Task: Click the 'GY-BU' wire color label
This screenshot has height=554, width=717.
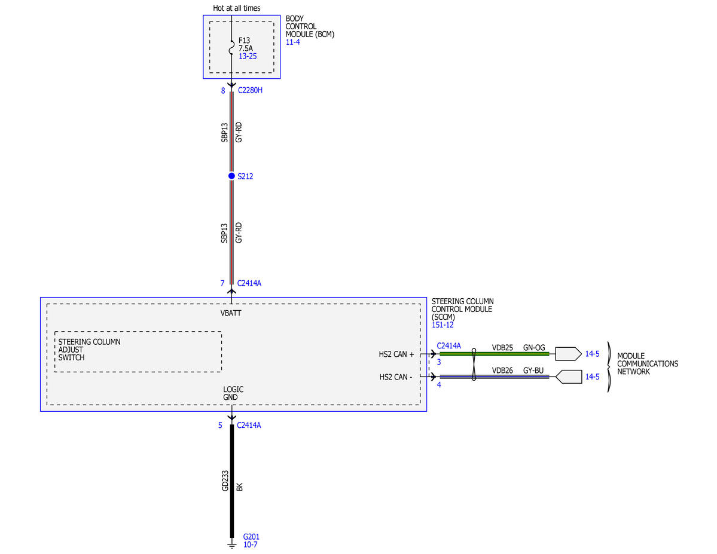Action: tap(533, 371)
